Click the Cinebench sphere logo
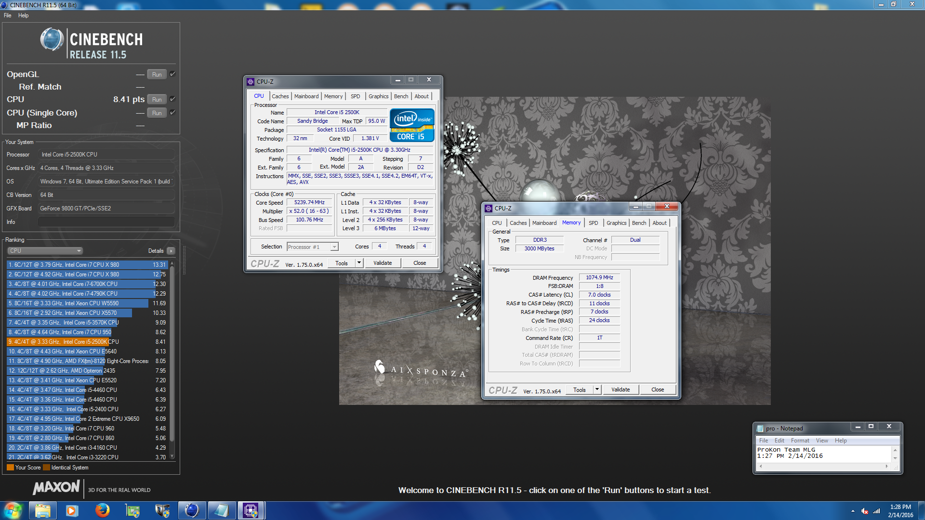The height and width of the screenshot is (520, 925). [x=52, y=39]
